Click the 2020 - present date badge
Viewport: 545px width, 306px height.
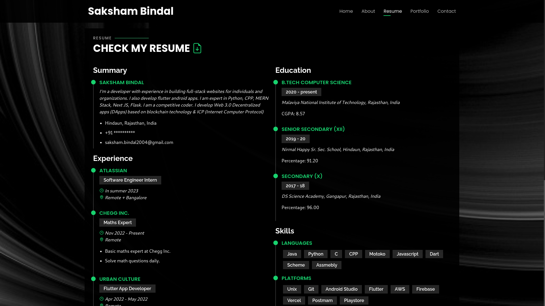[301, 92]
